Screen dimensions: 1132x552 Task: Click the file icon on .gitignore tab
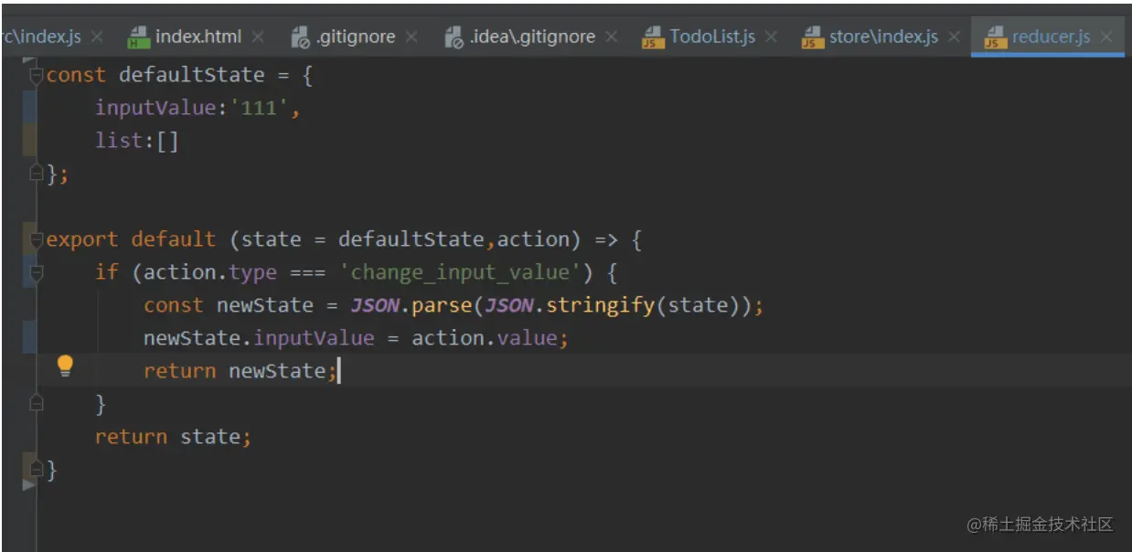click(301, 37)
